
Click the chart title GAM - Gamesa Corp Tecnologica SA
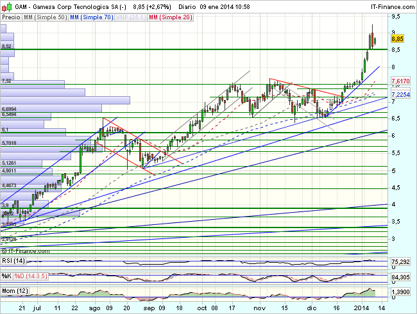coord(71,7)
